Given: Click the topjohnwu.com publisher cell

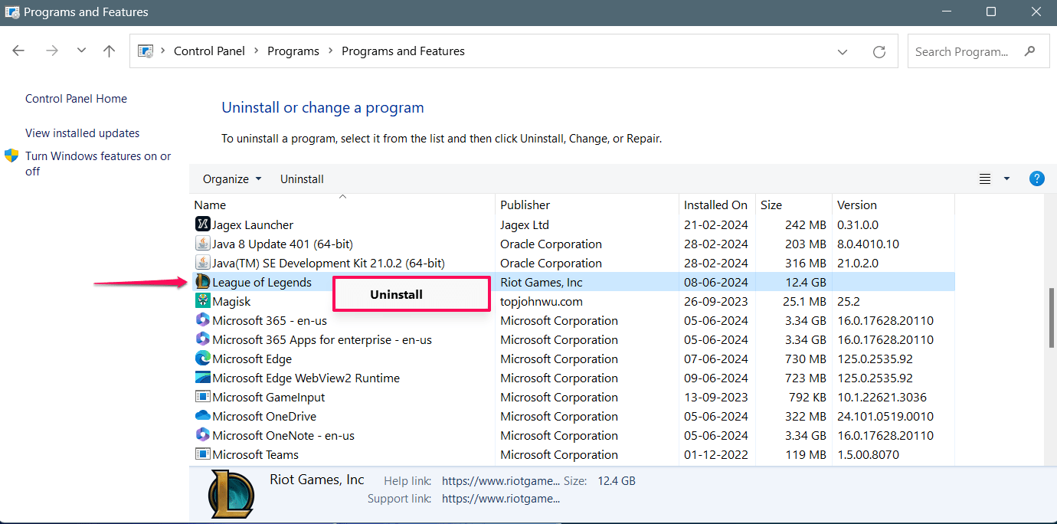Looking at the screenshot, I should (x=542, y=301).
